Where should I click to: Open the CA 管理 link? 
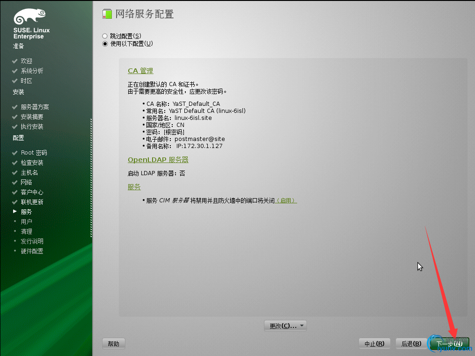pos(140,71)
